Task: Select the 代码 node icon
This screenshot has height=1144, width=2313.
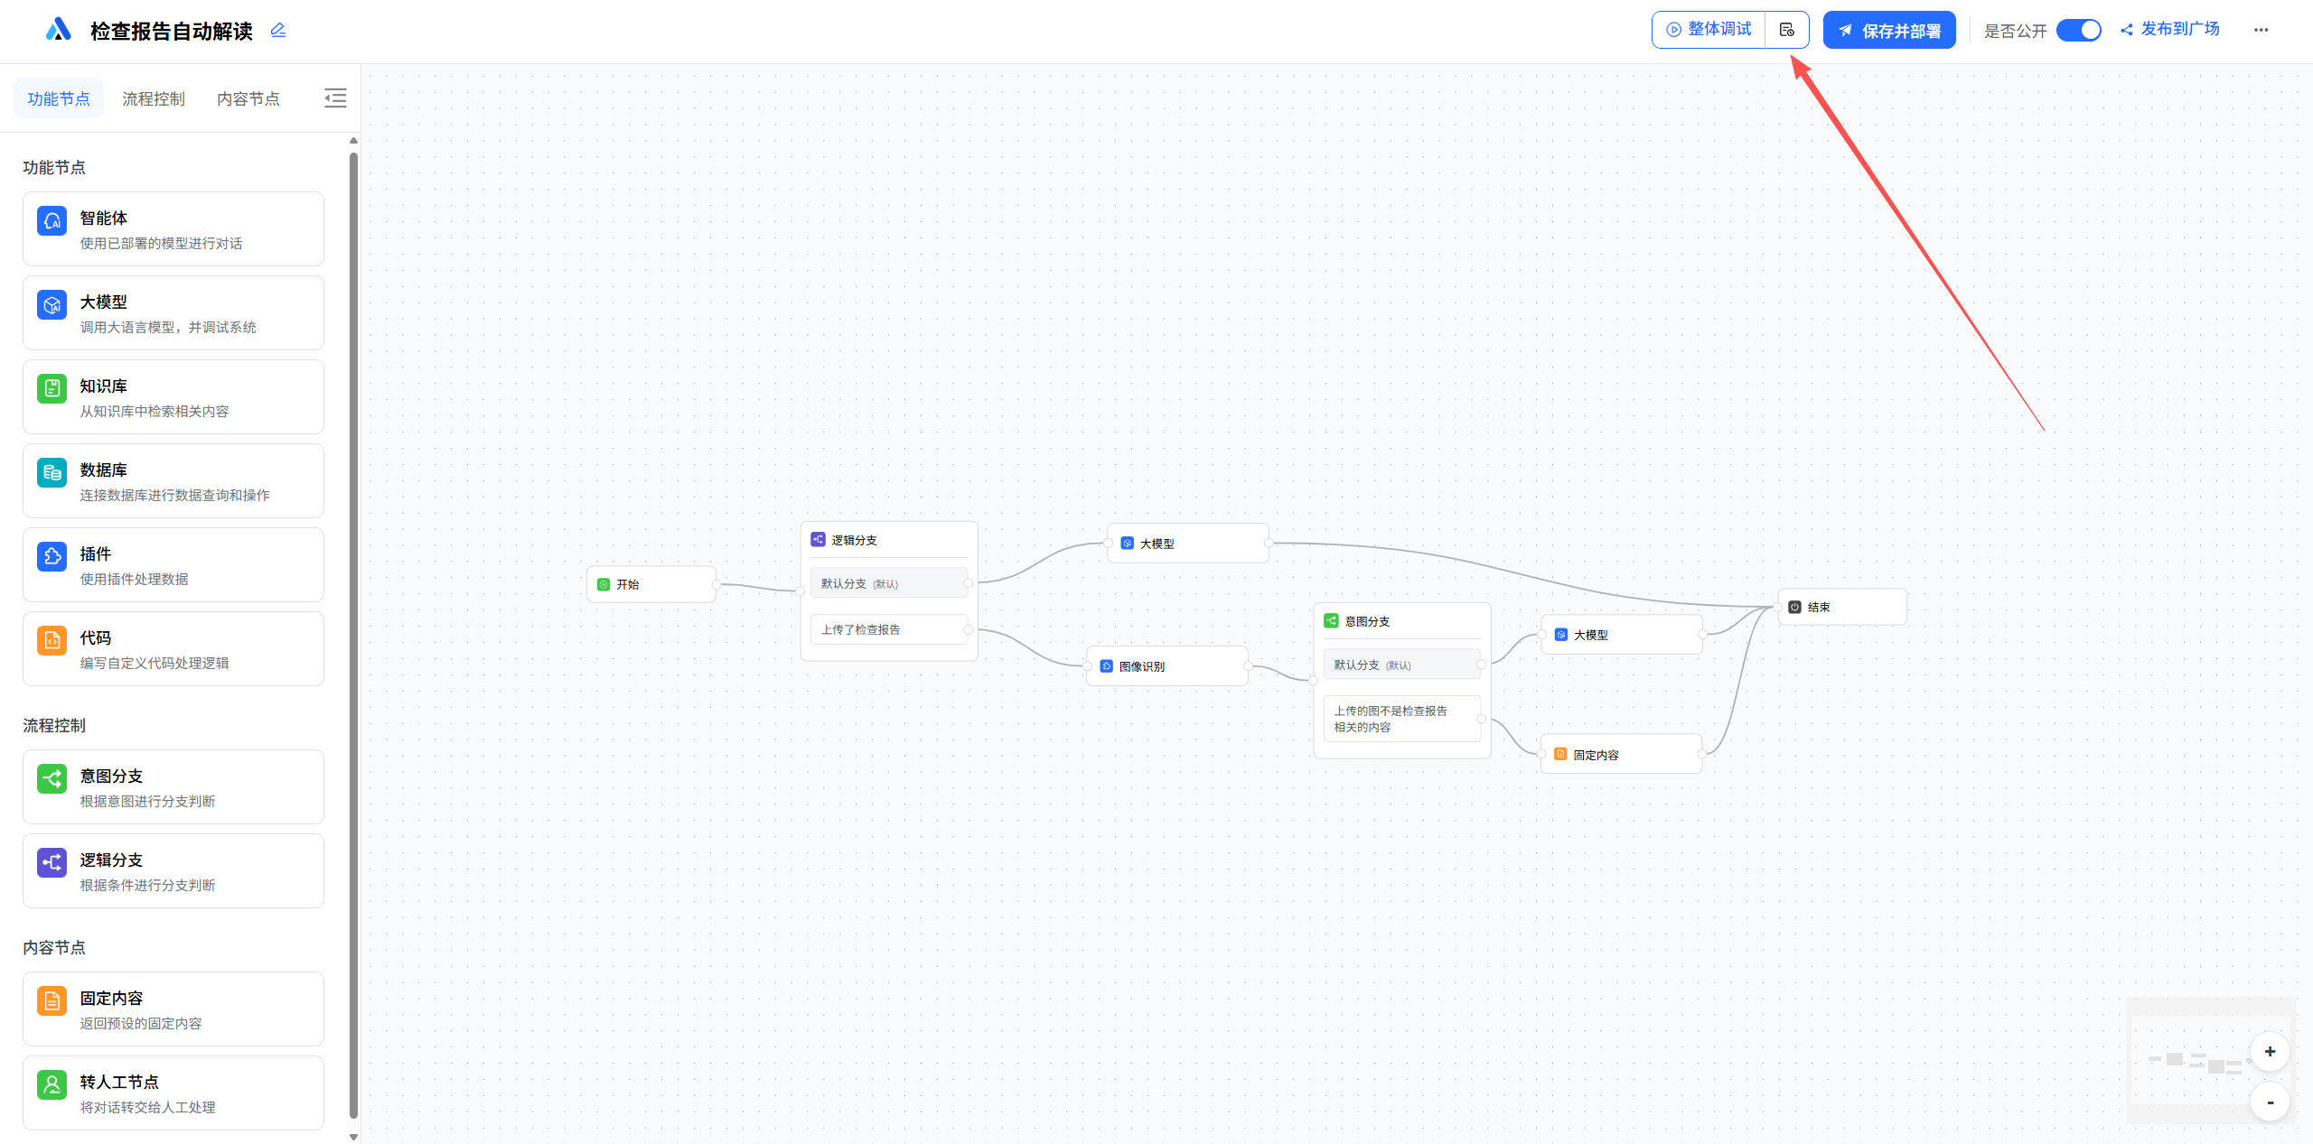Action: (52, 640)
